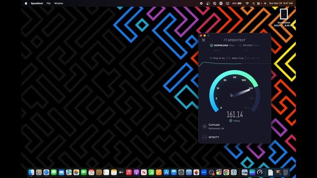This screenshot has height=178, width=317.
Task: Click the Ping 14 ms readout
Action: (217, 58)
